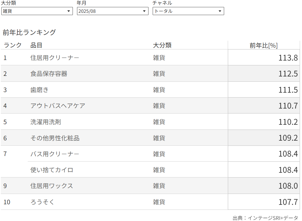The width and height of the screenshot is (302, 221).
Task: Select the その他男性化粧品 row
Action: pyautogui.click(x=55, y=138)
